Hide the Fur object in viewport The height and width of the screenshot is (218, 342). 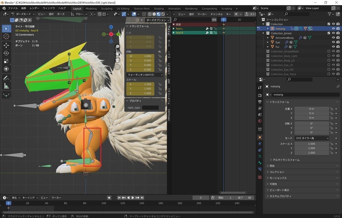tap(333, 47)
